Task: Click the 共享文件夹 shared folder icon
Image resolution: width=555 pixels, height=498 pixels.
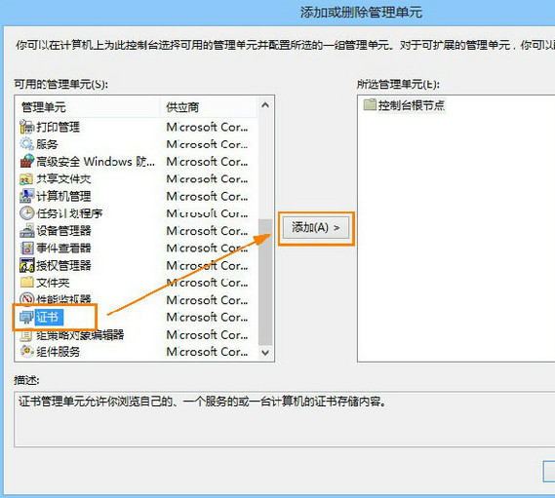Action: pos(26,178)
